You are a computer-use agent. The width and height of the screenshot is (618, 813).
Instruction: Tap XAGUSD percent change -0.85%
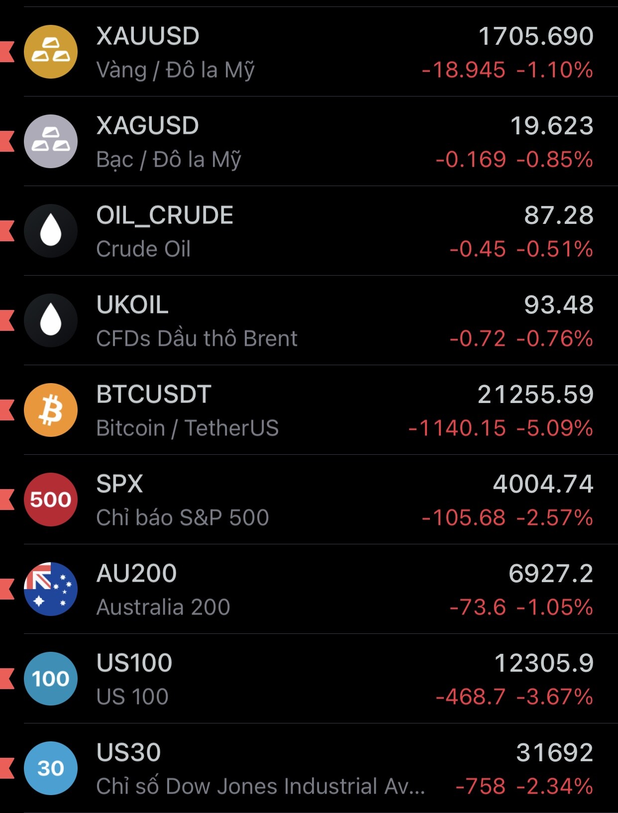(555, 160)
